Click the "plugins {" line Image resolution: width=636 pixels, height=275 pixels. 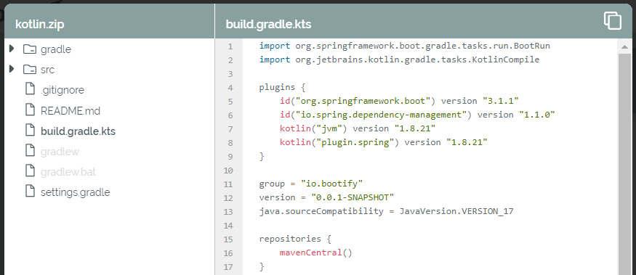pos(282,87)
